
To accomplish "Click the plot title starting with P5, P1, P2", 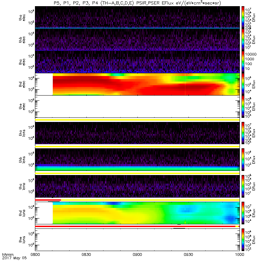I will 137,3.
